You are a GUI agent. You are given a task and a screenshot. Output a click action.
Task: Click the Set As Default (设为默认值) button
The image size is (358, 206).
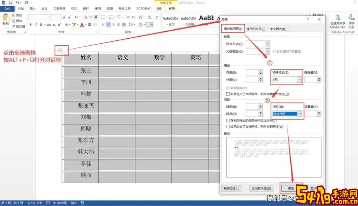261,188
